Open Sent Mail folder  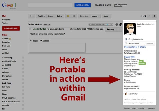(6, 46)
